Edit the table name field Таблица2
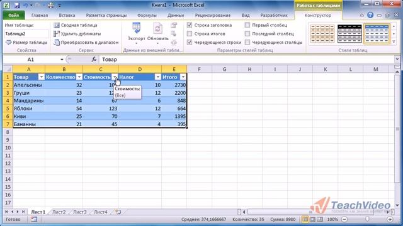Screen dimensions: 403x226 click(26, 34)
